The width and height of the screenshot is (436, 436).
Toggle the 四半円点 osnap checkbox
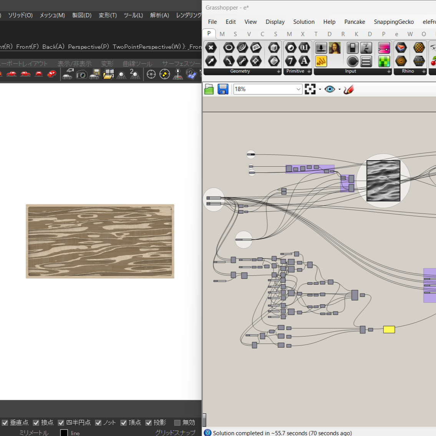coord(61,423)
